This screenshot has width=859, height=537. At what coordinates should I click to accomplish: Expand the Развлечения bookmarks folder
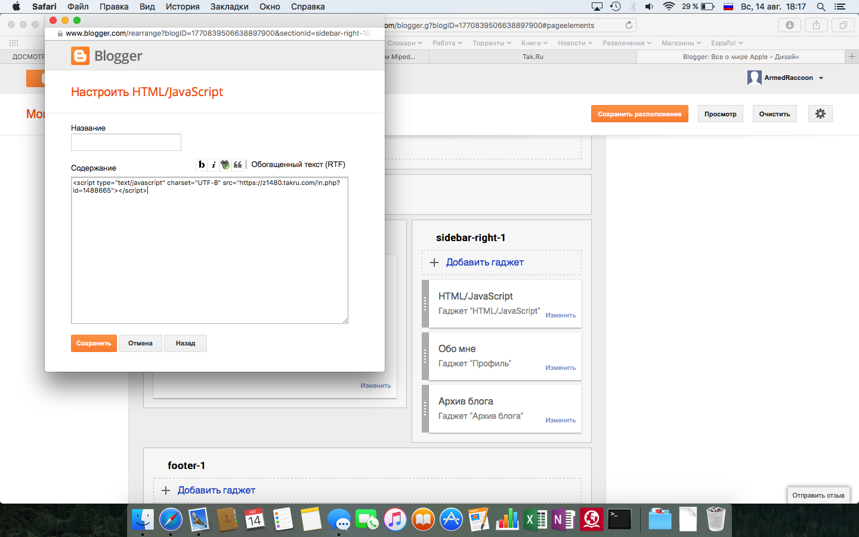(627, 43)
